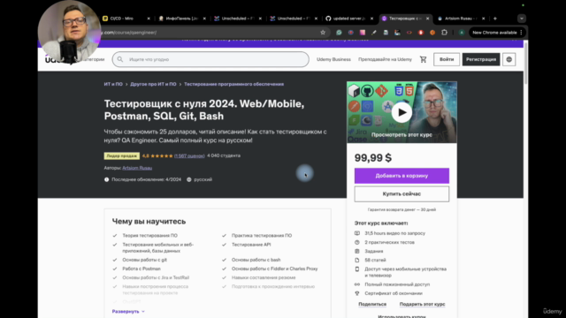Click the 99,99 $ price text
The width and height of the screenshot is (566, 318).
point(373,158)
